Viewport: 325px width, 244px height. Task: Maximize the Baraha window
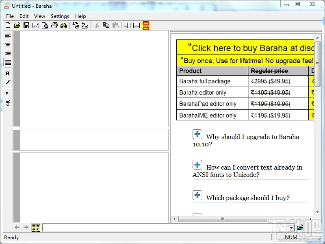pos(297,4)
